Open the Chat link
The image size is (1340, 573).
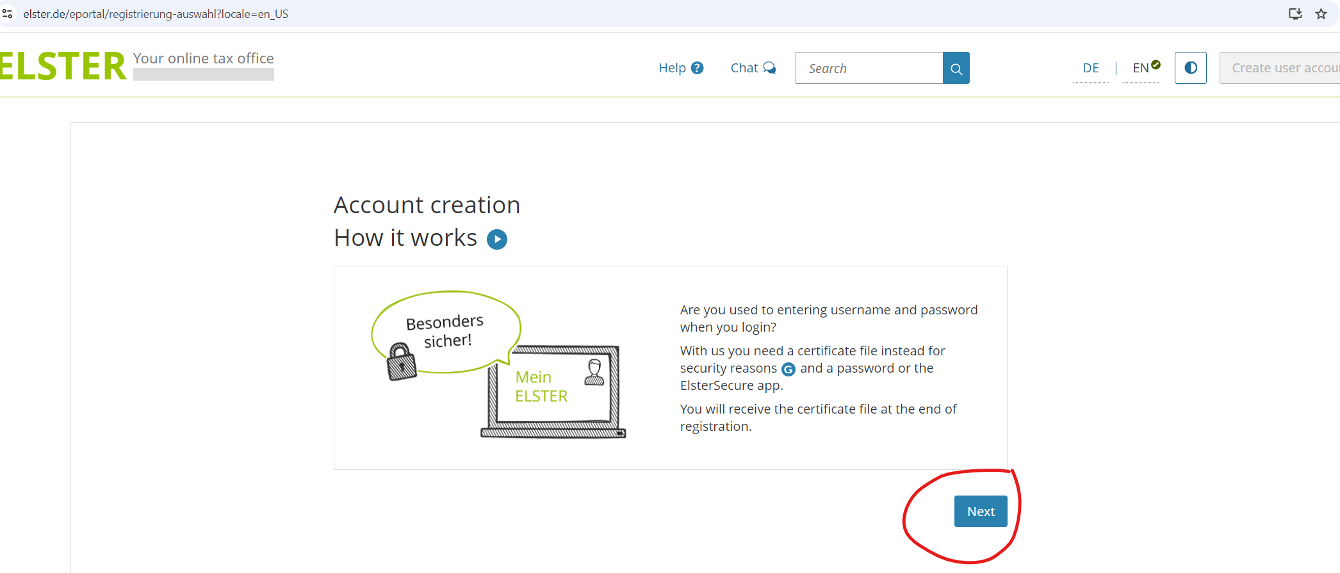tap(744, 68)
